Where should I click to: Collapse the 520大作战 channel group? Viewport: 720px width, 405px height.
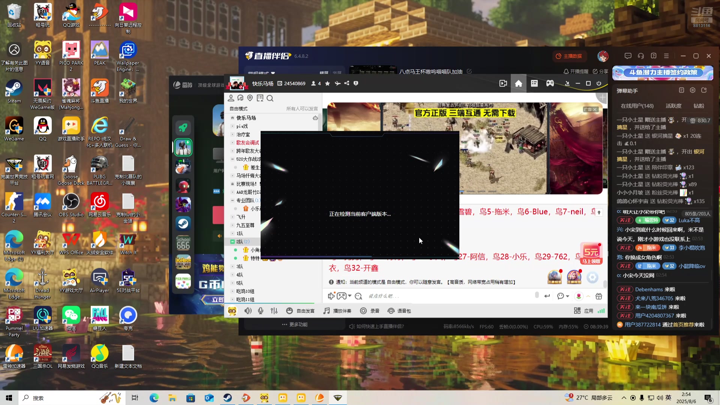(x=232, y=159)
